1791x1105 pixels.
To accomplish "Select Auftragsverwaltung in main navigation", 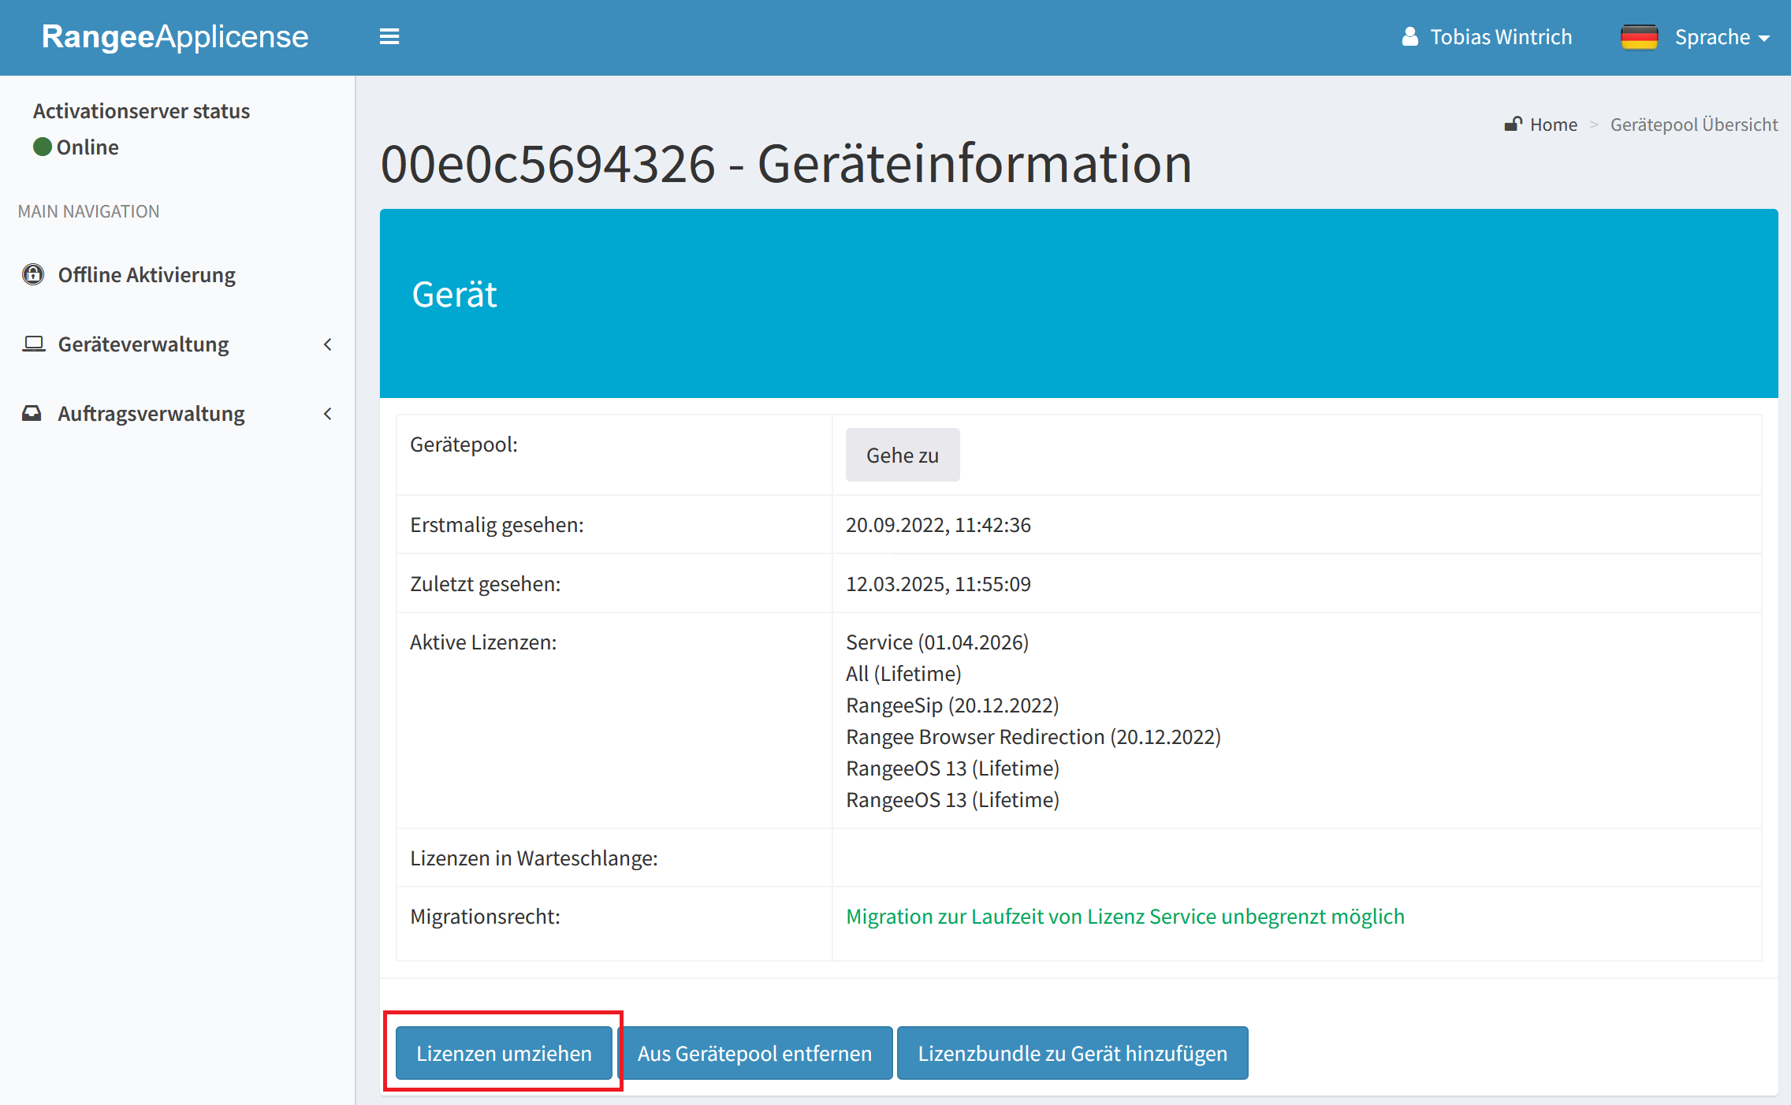I will pos(151,414).
